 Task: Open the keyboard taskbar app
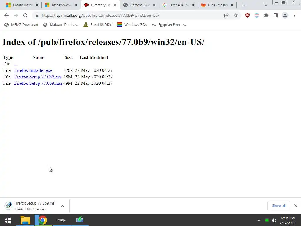(62, 220)
